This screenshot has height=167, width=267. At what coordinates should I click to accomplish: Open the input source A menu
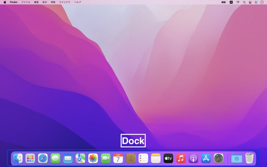[x=231, y=2]
